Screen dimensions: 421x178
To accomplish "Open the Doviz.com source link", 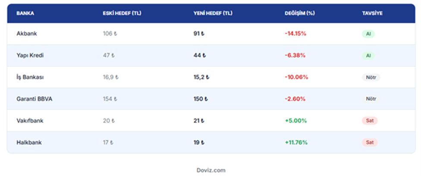I will pos(210,170).
